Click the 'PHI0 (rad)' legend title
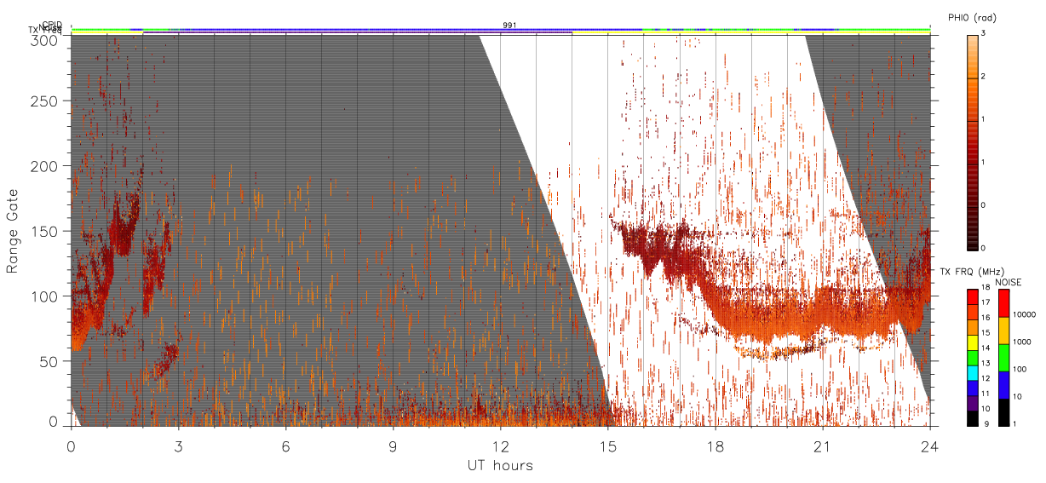The image size is (1046, 483). 972,17
